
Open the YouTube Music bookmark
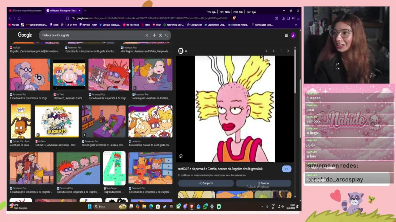tap(131, 25)
